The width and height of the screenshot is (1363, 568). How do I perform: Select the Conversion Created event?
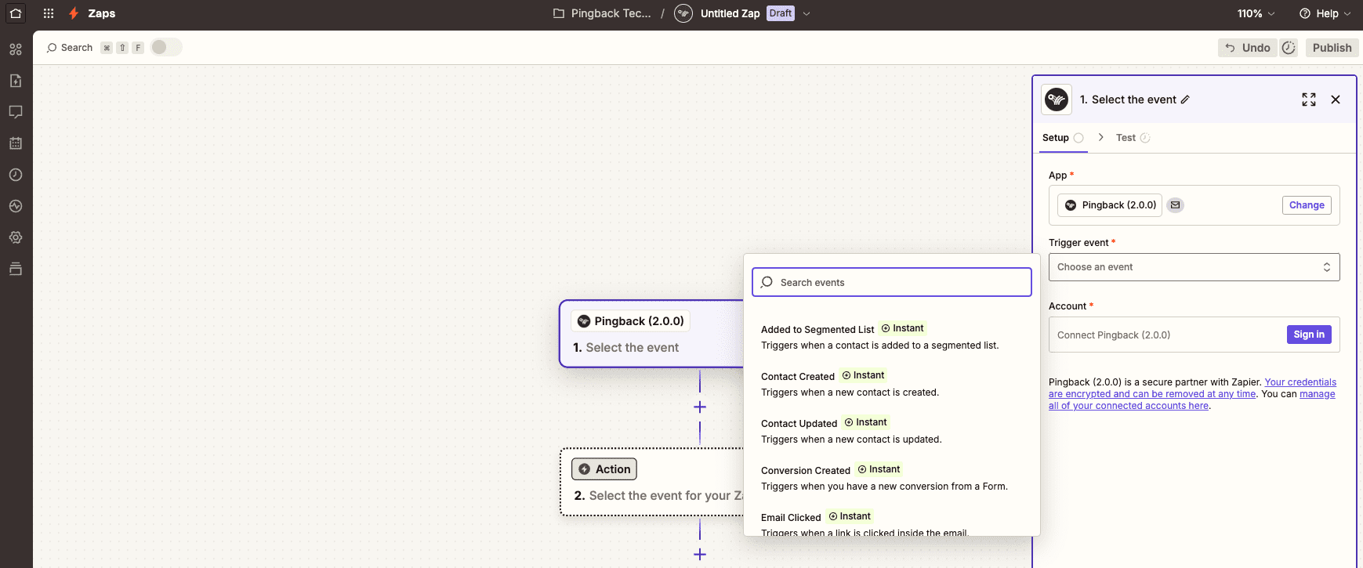[x=891, y=478]
